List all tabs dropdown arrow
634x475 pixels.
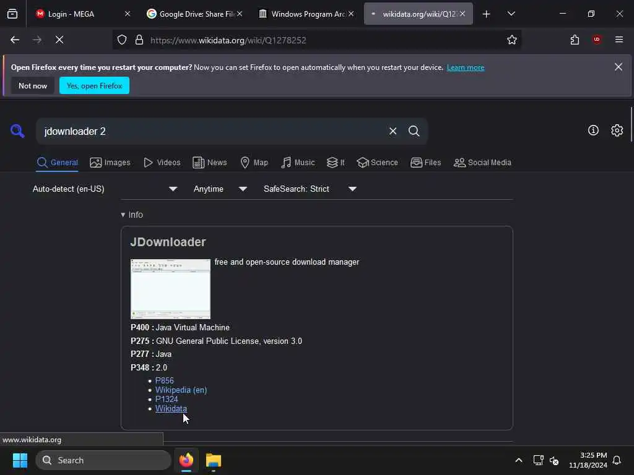[x=511, y=14]
